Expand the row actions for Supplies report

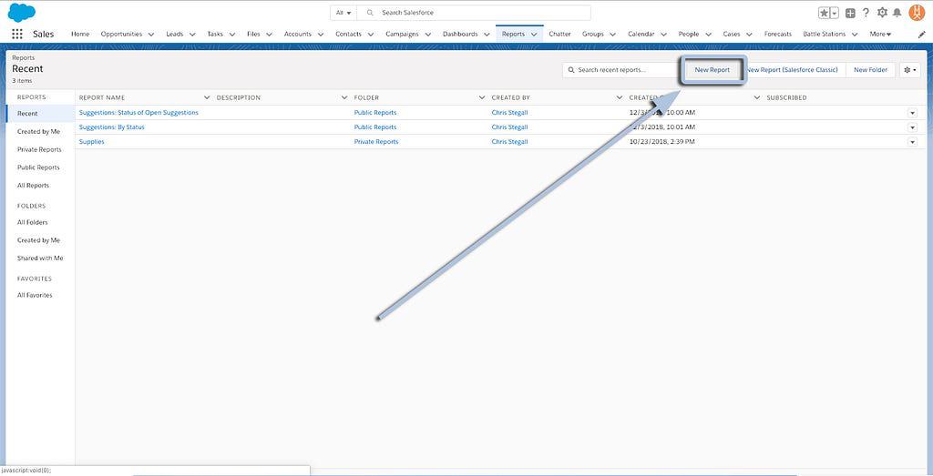click(x=912, y=142)
